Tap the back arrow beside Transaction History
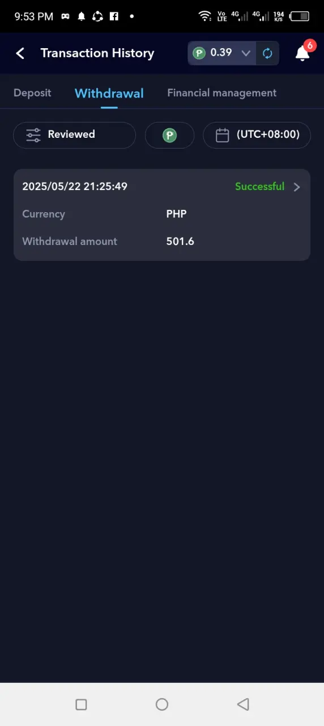Viewport: 324px width, 726px height. [x=20, y=53]
